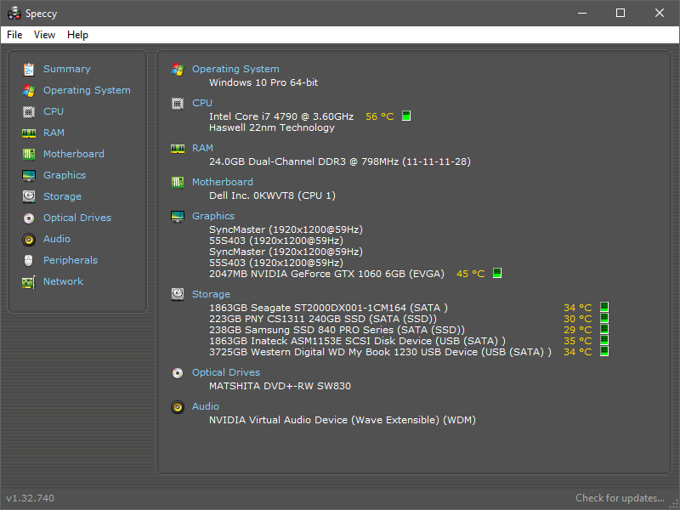
Task: Click the Network icon in sidebar
Action: [29, 281]
